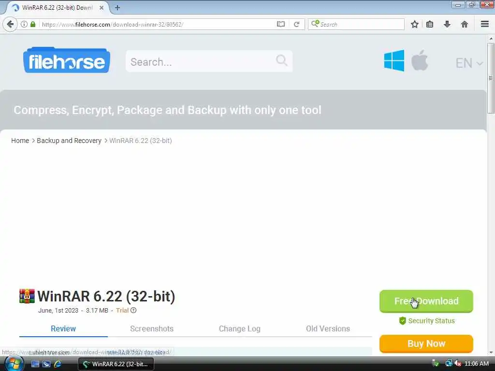Select the Apple Mac platform icon
This screenshot has width=495, height=371.
420,60
